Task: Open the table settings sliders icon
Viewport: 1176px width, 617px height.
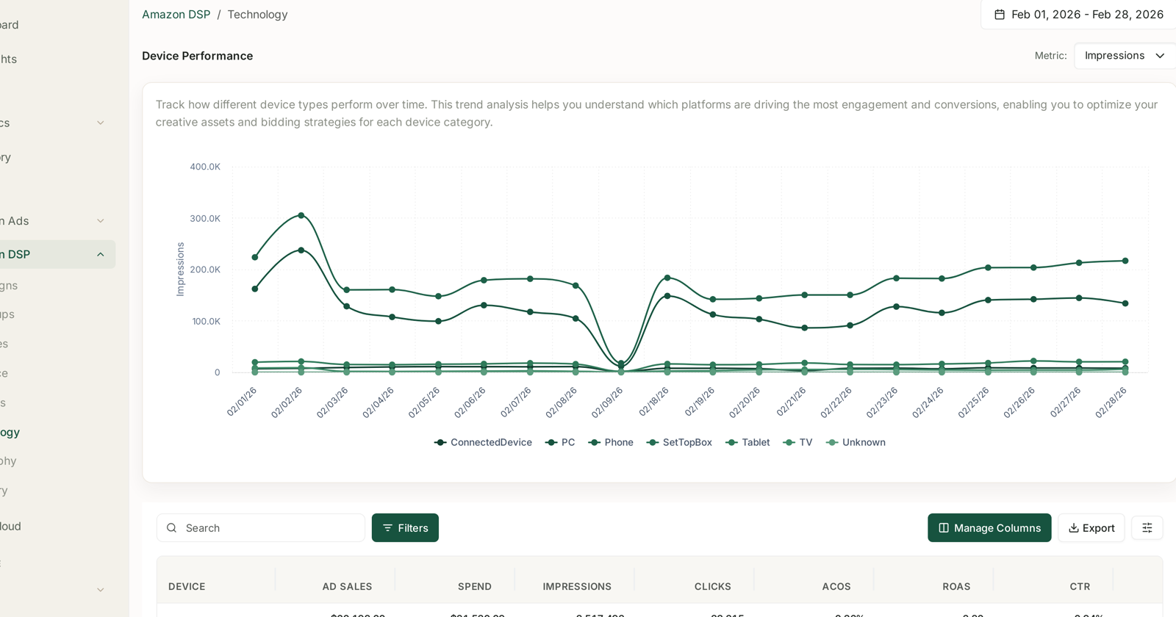Action: [1147, 528]
